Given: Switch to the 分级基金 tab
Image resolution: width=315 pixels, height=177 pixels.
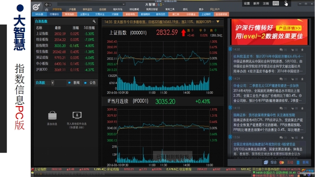Looking at the screenshot, I should 191,14.
